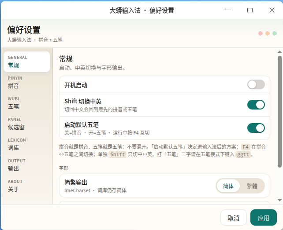This screenshot has width=283, height=230.
Task: Toggle 开机启动 switch on
Action: pyautogui.click(x=256, y=84)
